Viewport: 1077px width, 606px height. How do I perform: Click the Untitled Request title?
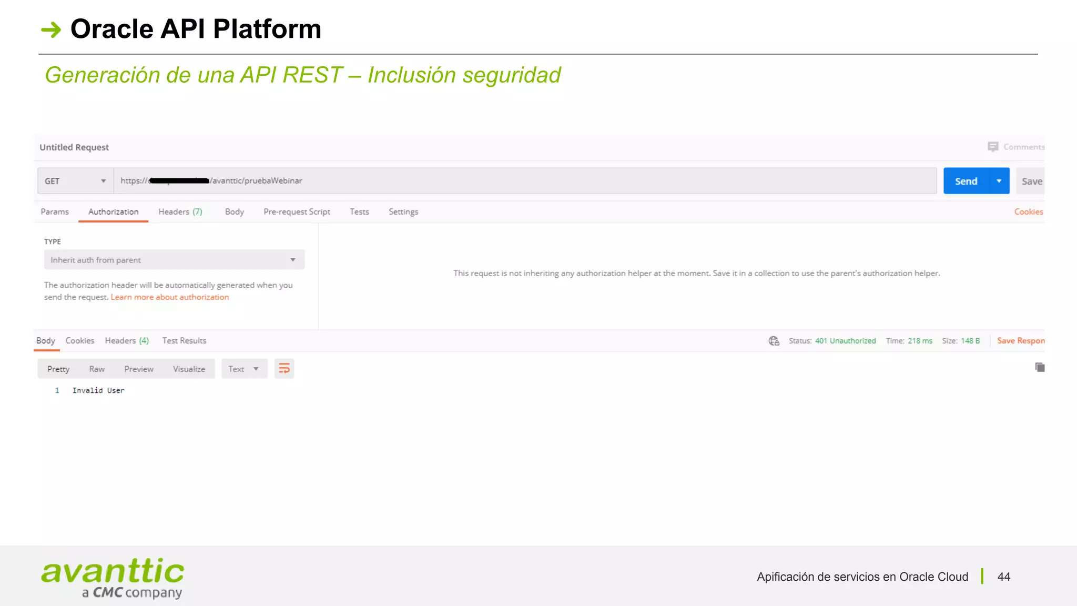[74, 147]
